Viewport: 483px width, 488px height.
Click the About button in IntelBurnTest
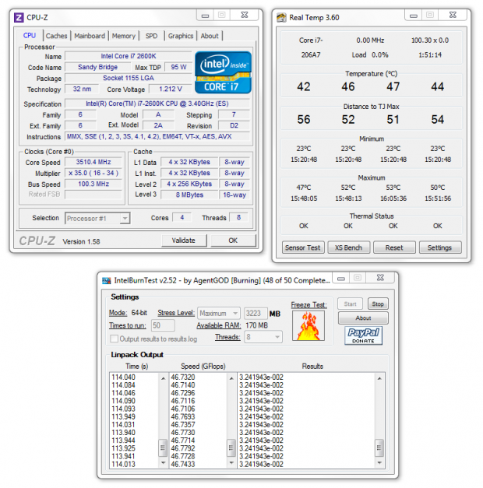[x=363, y=318]
